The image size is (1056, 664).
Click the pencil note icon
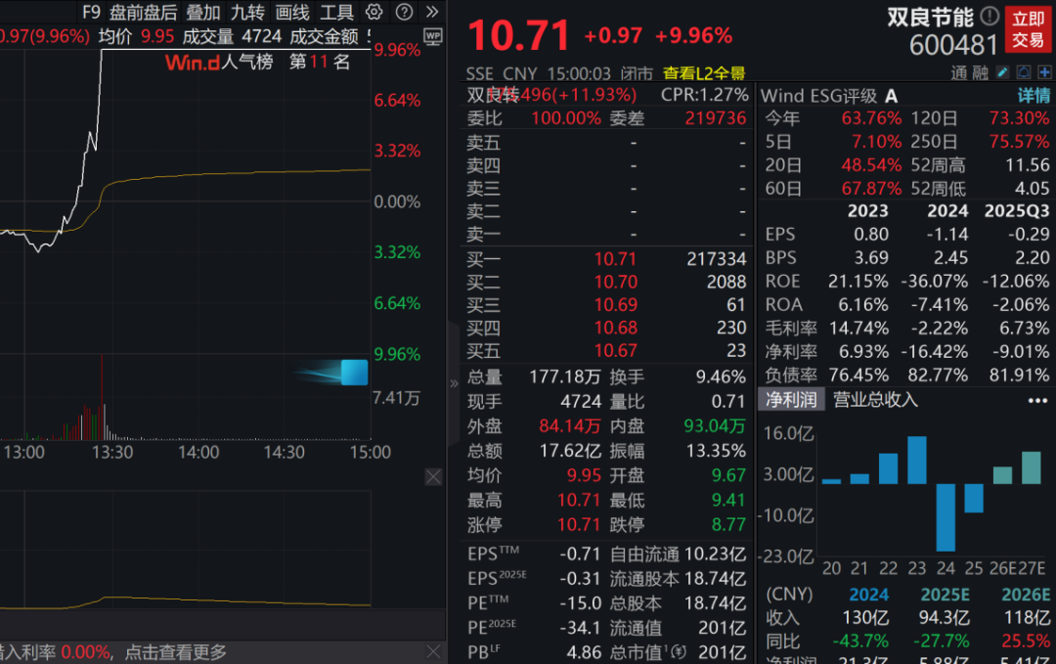(x=1002, y=72)
